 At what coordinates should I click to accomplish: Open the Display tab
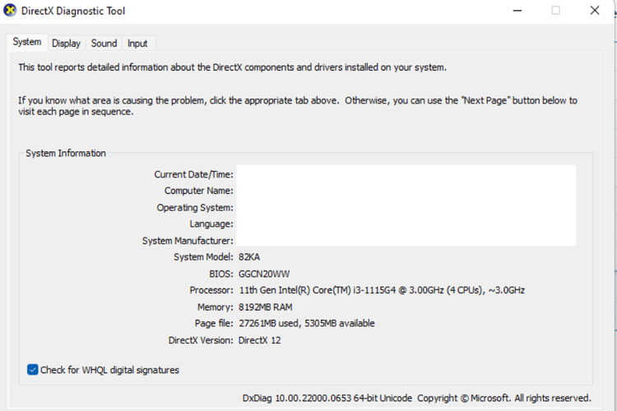(66, 43)
